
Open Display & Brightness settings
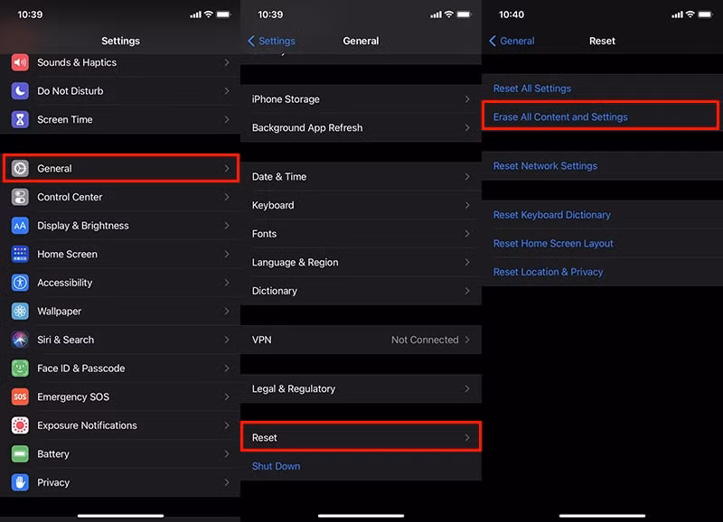tap(121, 226)
